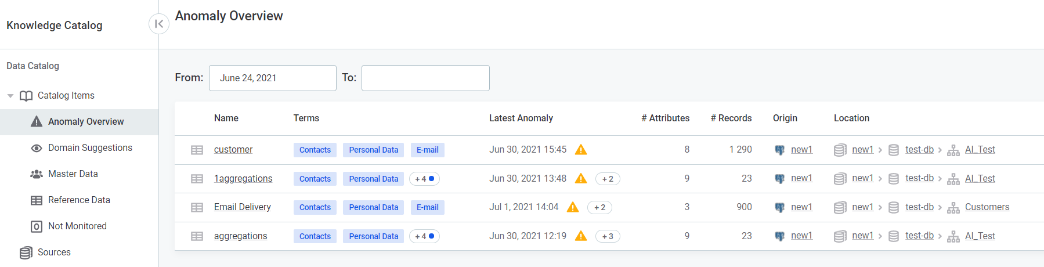Click the warning triangle in aggregations row
The width and height of the screenshot is (1044, 267).
[x=581, y=236]
